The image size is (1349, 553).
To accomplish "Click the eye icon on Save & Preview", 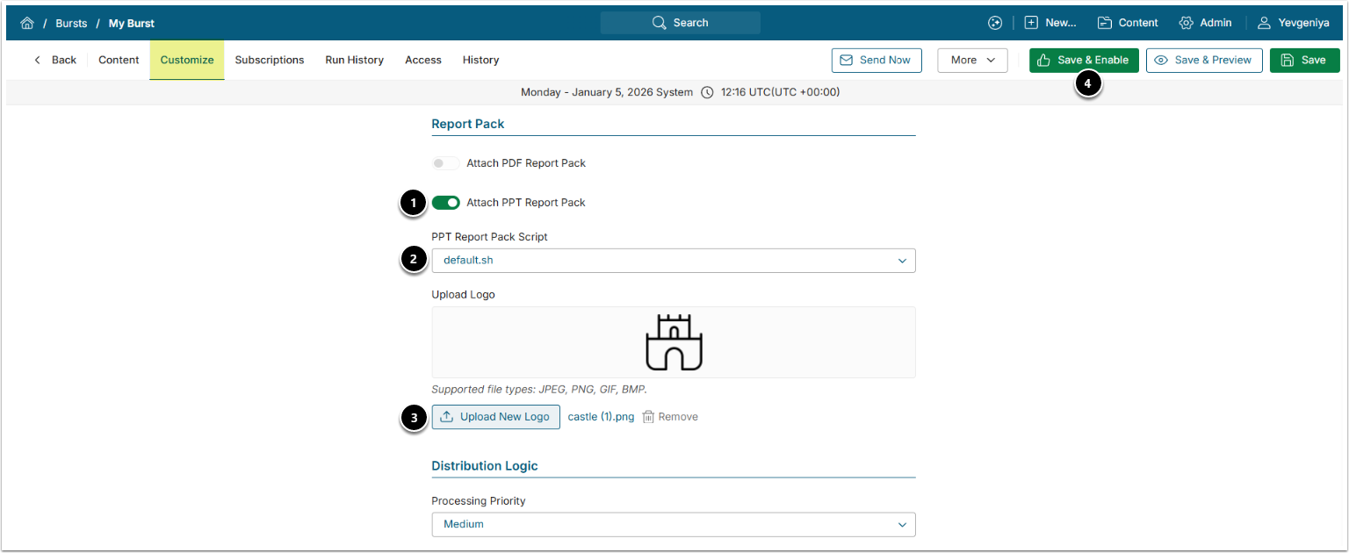I will point(1161,60).
